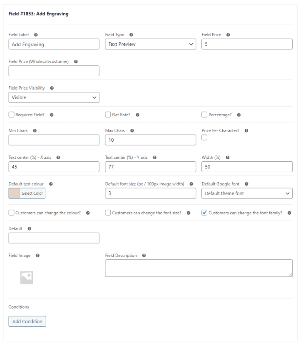303x346 pixels.
Task: Click the help icon next to Field Description
Action: click(144, 256)
